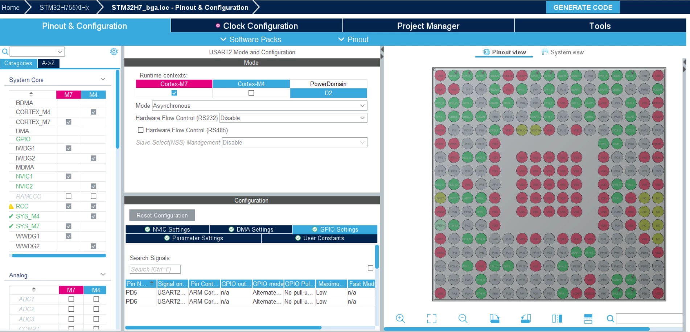Rotate the chip counter-clockwise

(526, 319)
